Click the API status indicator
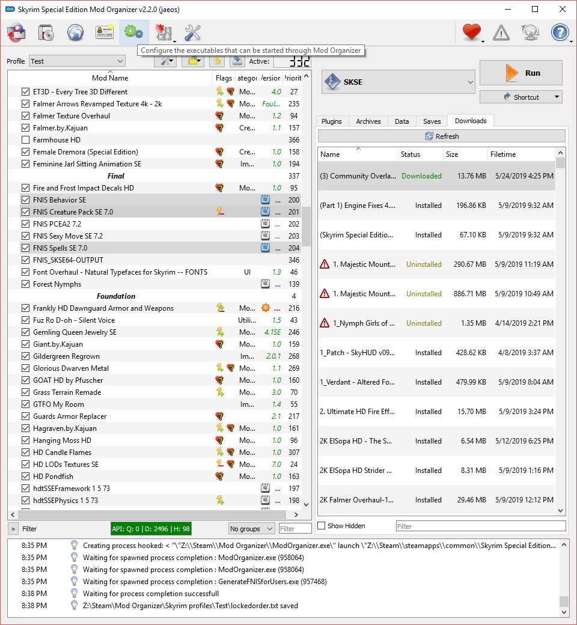The height and width of the screenshot is (625, 577). tap(151, 528)
